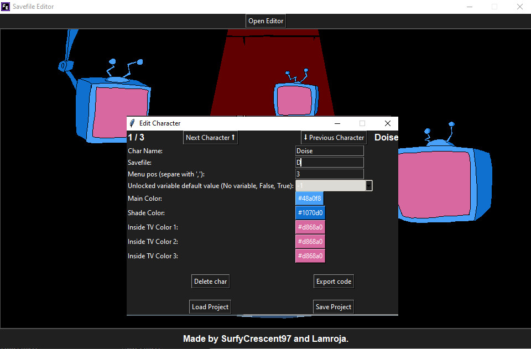Image resolution: width=531 pixels, height=349 pixels.
Task: Go to Next Character
Action: click(x=210, y=138)
